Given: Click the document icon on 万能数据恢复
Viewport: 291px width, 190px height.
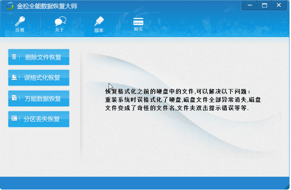Looking at the screenshot, I should (x=14, y=98).
